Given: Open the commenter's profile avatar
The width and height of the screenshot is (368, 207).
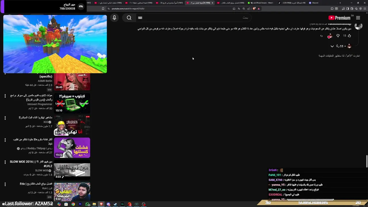Looking at the screenshot, I should [x=358, y=26].
